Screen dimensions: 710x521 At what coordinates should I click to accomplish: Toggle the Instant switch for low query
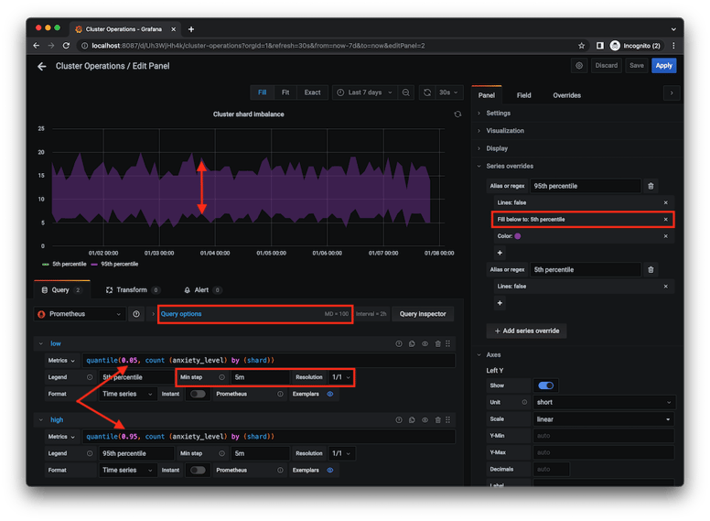pos(197,394)
